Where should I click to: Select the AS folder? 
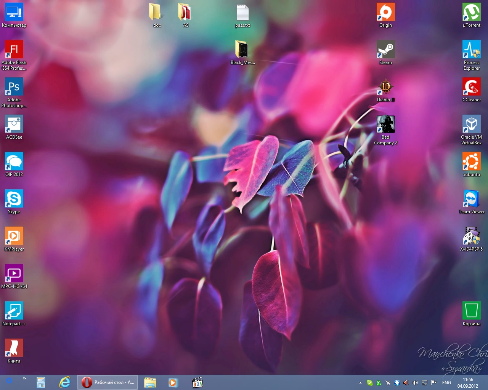(186, 15)
